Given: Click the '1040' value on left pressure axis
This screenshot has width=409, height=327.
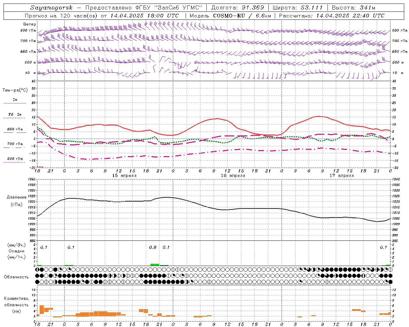Looking at the screenshot, I should point(32,179).
